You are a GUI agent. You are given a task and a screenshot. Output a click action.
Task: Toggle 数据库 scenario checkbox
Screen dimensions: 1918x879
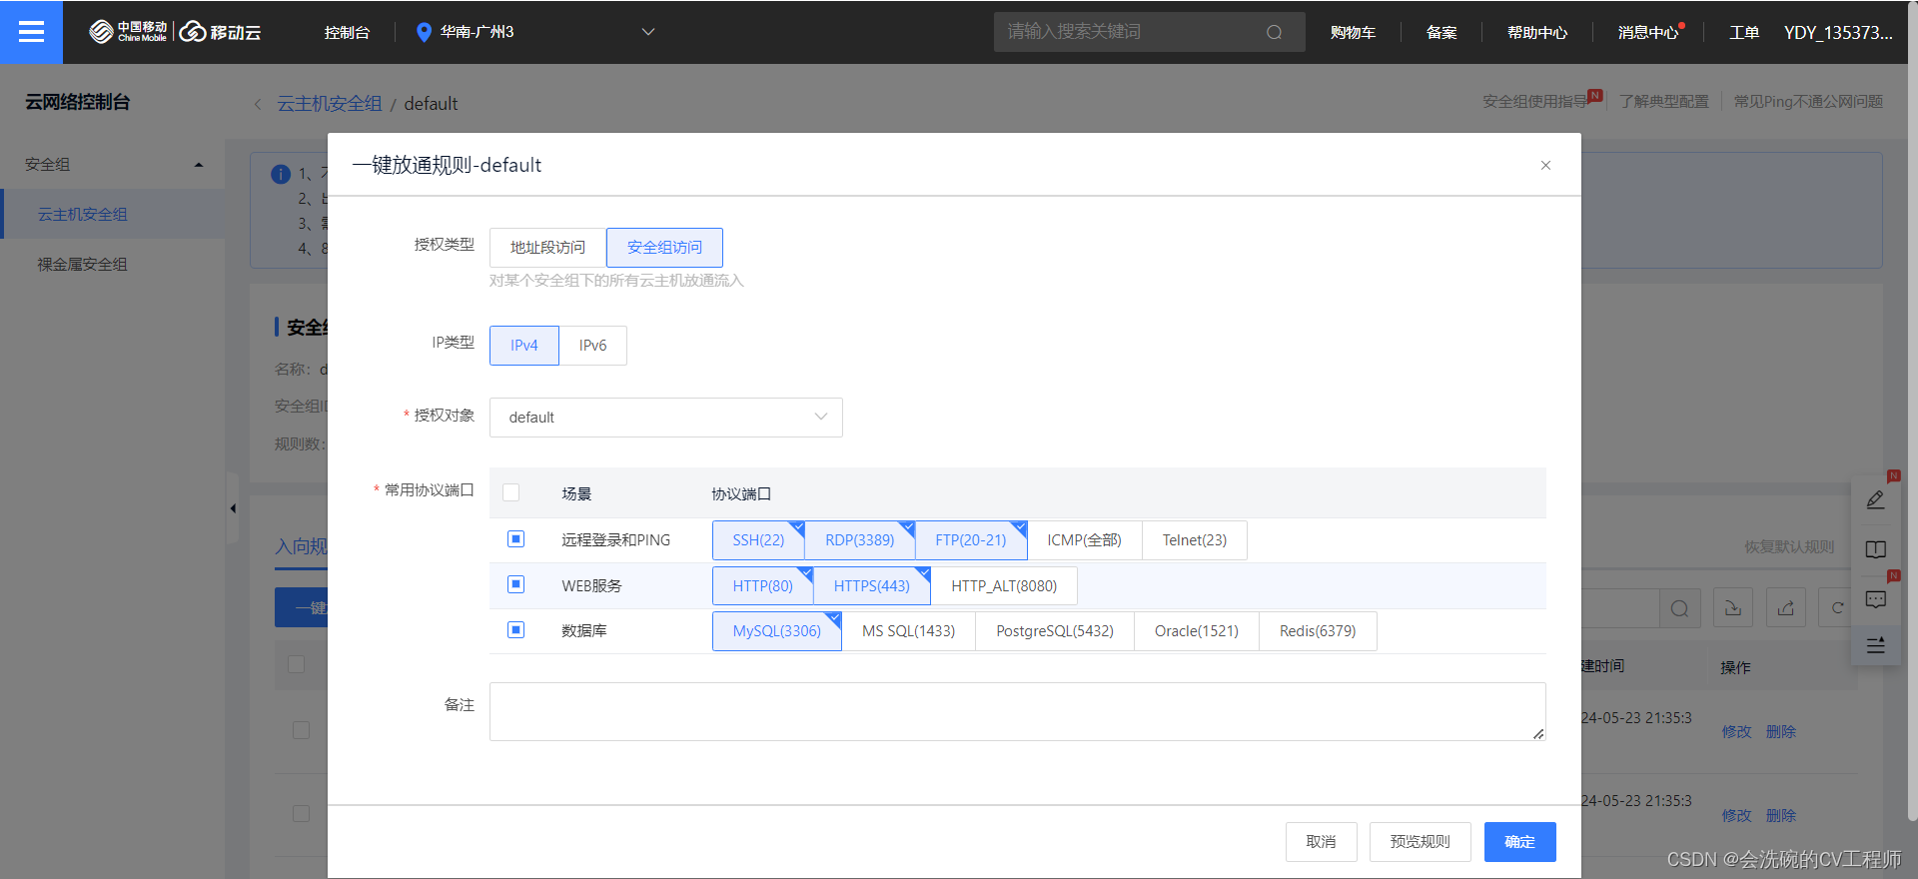(x=515, y=629)
